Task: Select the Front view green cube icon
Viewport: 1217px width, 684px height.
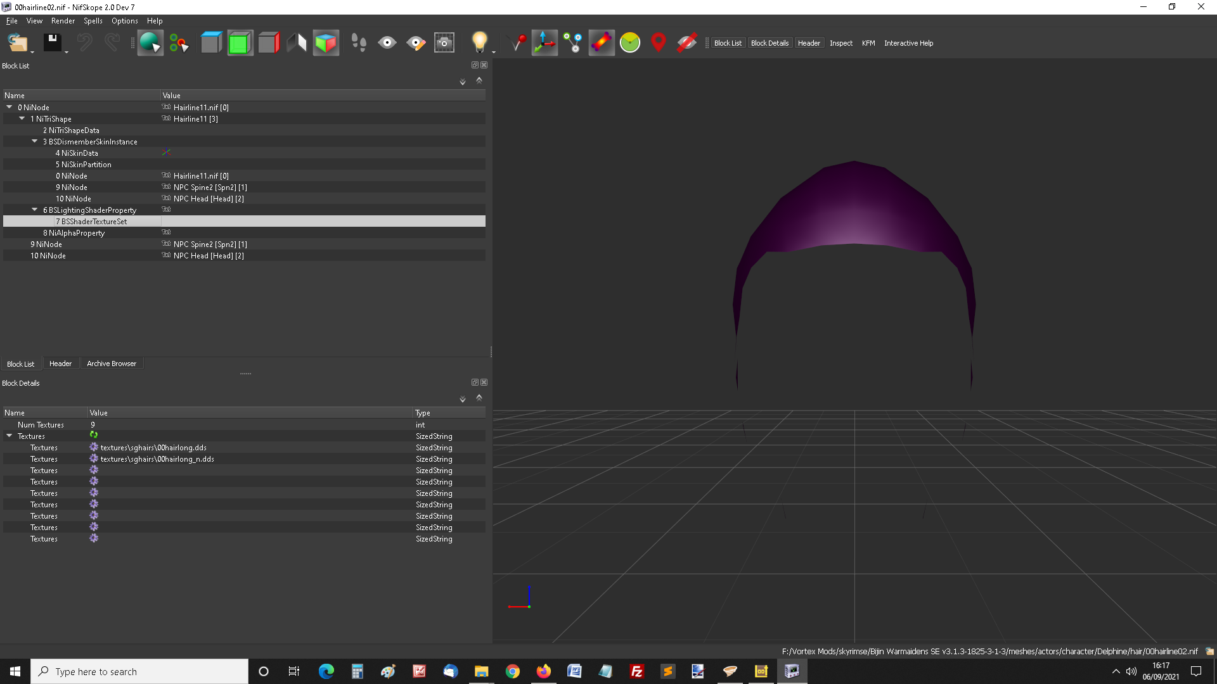Action: (240, 42)
